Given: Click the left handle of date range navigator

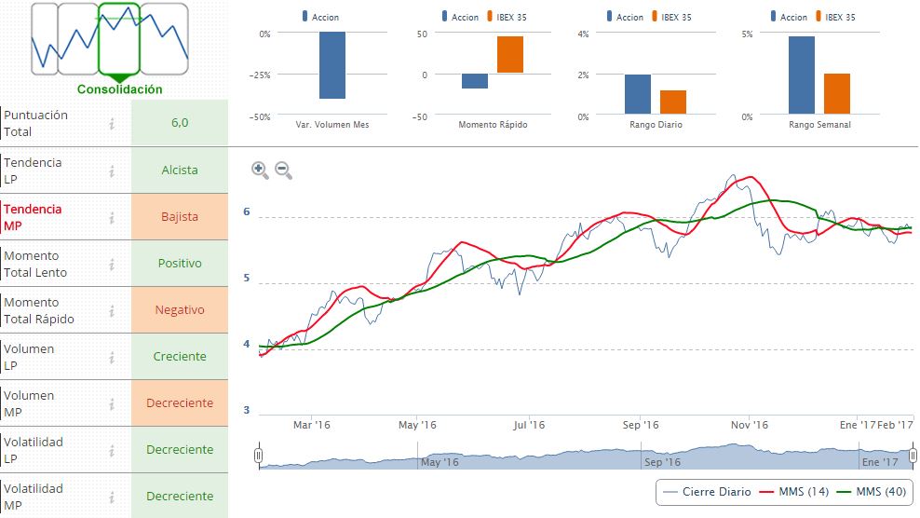Looking at the screenshot, I should [x=259, y=455].
